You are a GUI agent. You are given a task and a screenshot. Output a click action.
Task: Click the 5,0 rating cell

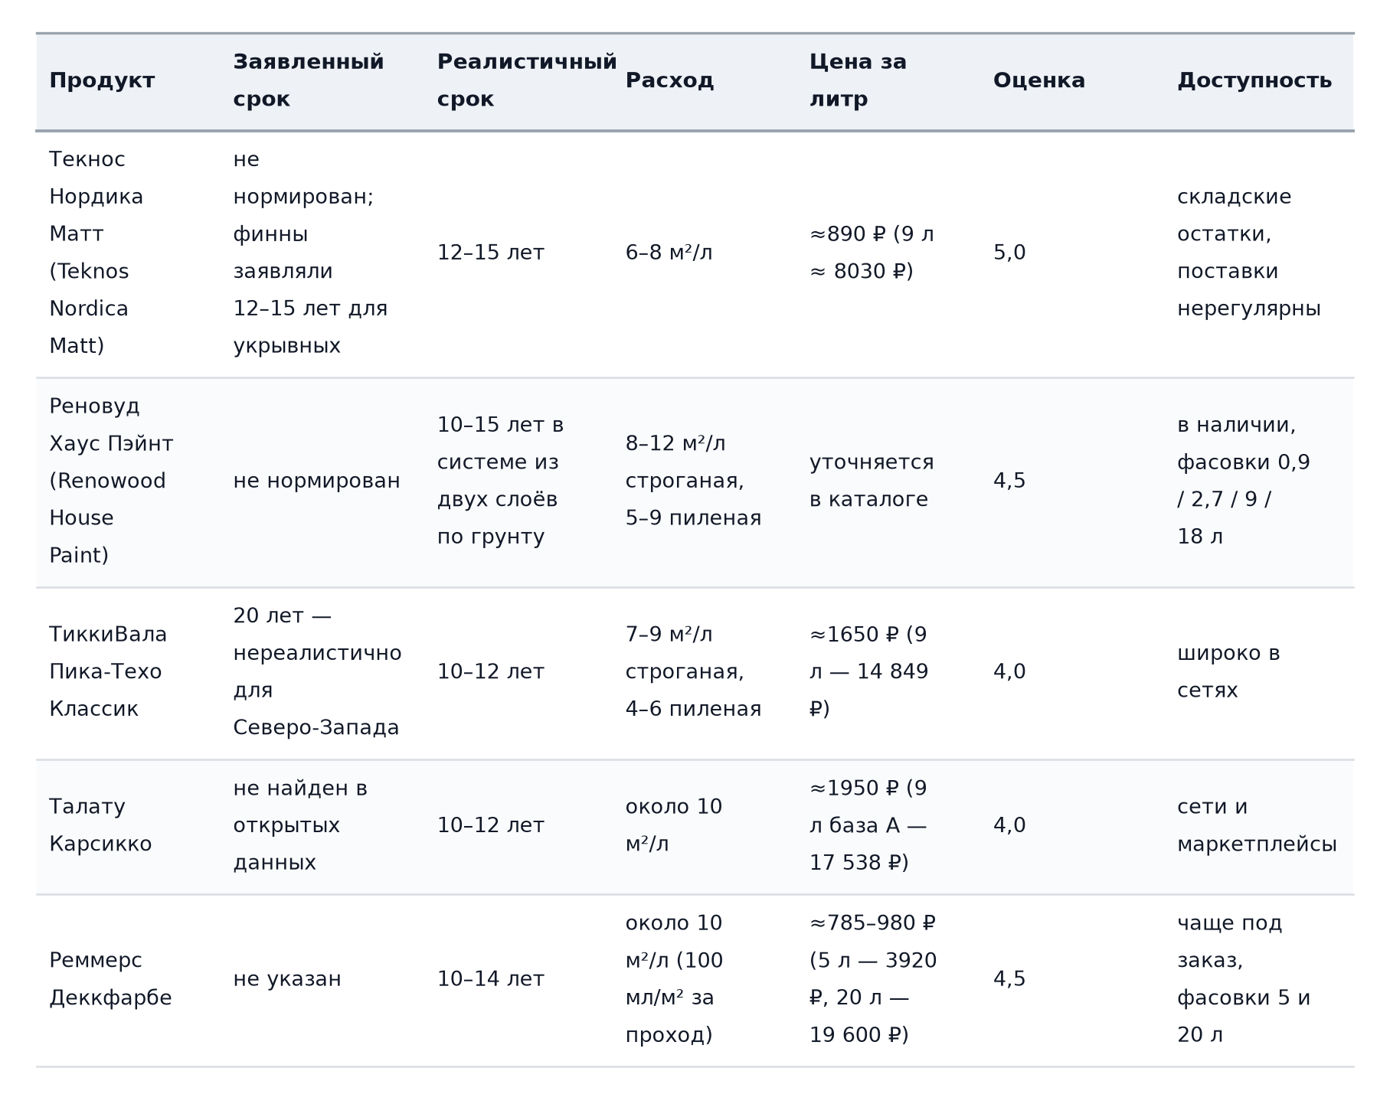(x=1009, y=253)
